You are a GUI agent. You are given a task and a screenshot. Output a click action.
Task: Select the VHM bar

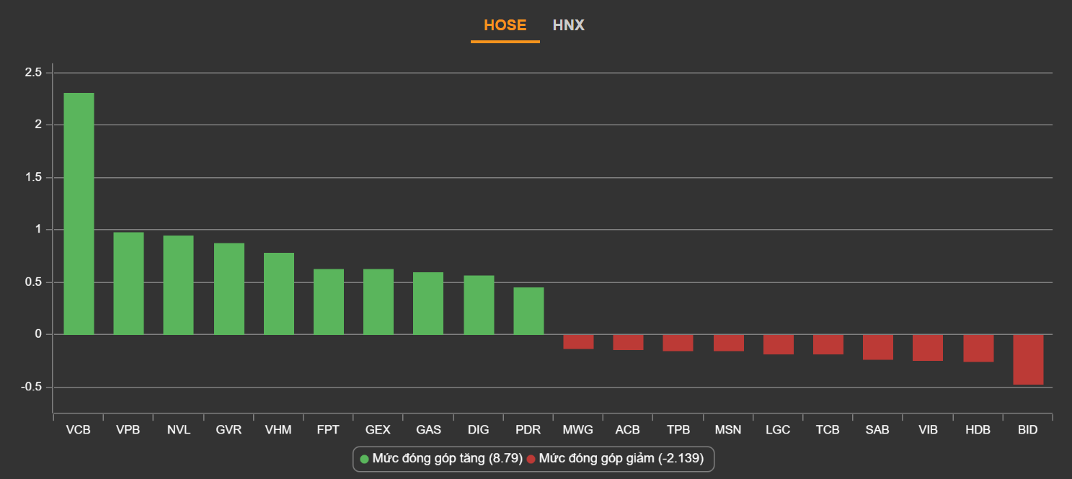pyautogui.click(x=278, y=293)
